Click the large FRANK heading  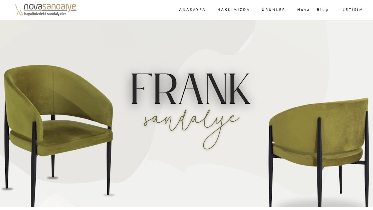click(191, 89)
